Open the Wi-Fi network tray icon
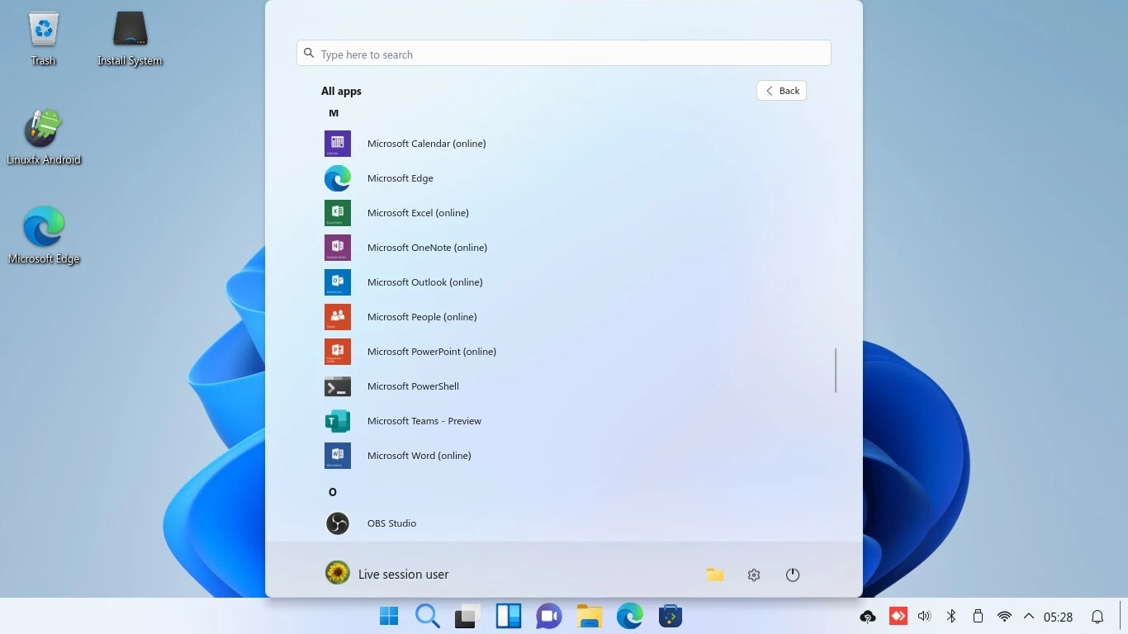 1005,617
